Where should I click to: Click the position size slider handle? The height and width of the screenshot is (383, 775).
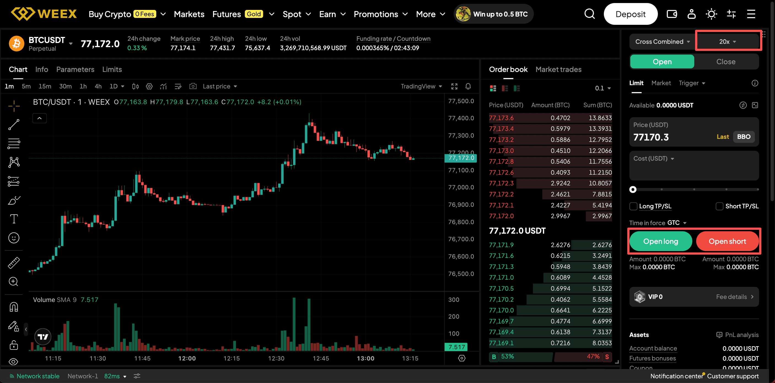point(633,189)
